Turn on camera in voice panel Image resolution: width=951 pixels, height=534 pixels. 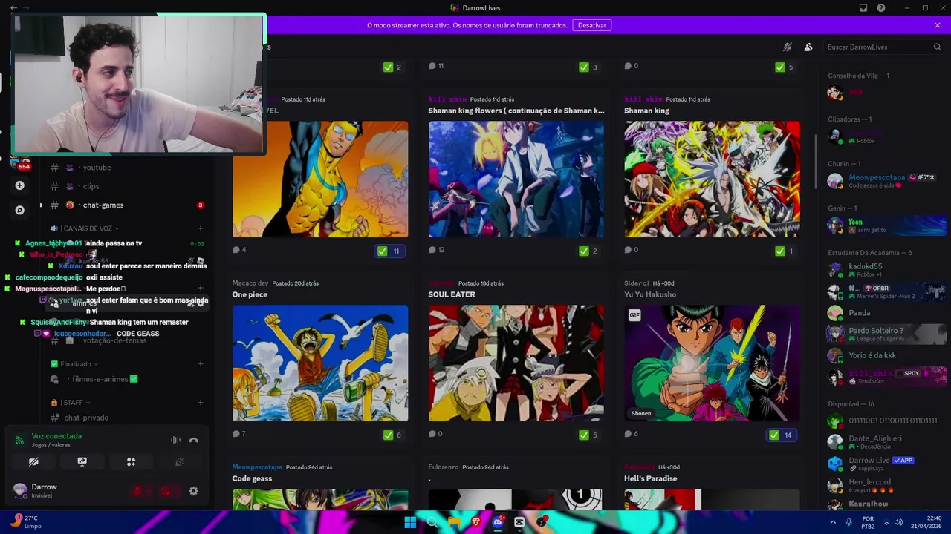33,461
